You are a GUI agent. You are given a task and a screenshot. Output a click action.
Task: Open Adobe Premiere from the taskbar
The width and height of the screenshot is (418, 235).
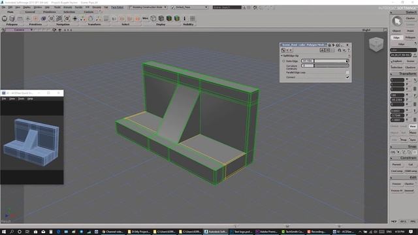click(267, 232)
